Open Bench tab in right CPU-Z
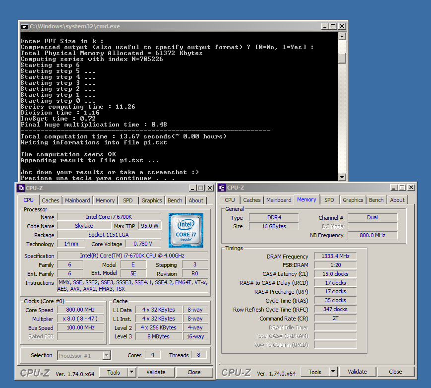 point(376,200)
